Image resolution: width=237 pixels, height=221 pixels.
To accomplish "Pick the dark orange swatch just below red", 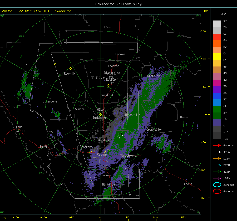I will coord(217,44).
